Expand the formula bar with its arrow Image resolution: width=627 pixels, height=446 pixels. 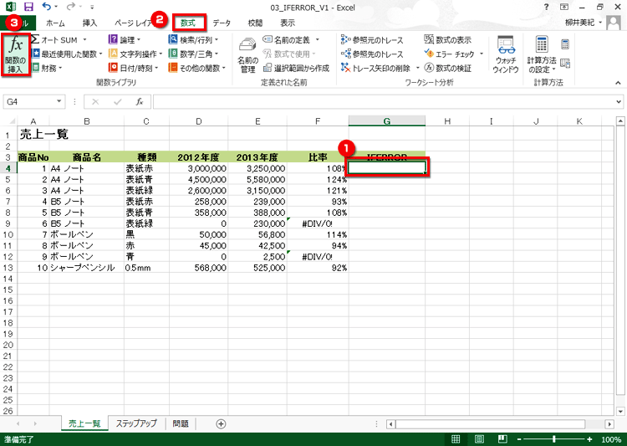tap(619, 102)
